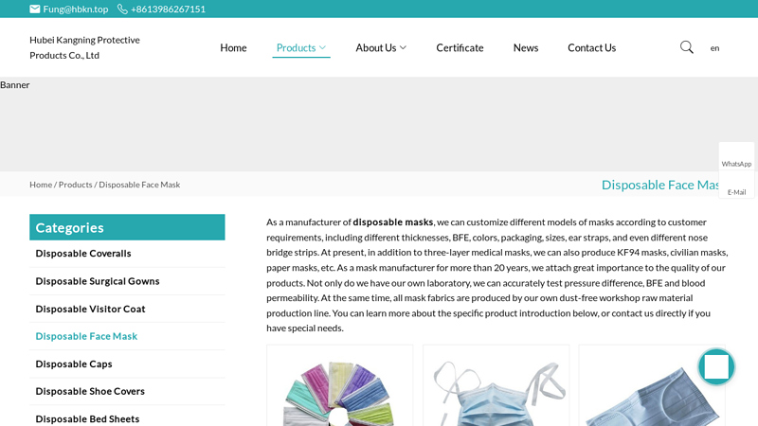Click the Hubei Kangning Protective Products logo text

coord(84,47)
